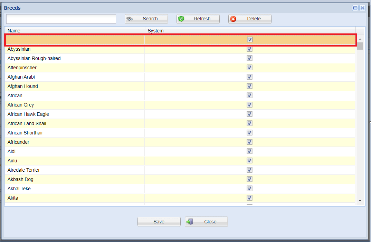Save the breeds list
This screenshot has width=371, height=242.
coord(159,222)
